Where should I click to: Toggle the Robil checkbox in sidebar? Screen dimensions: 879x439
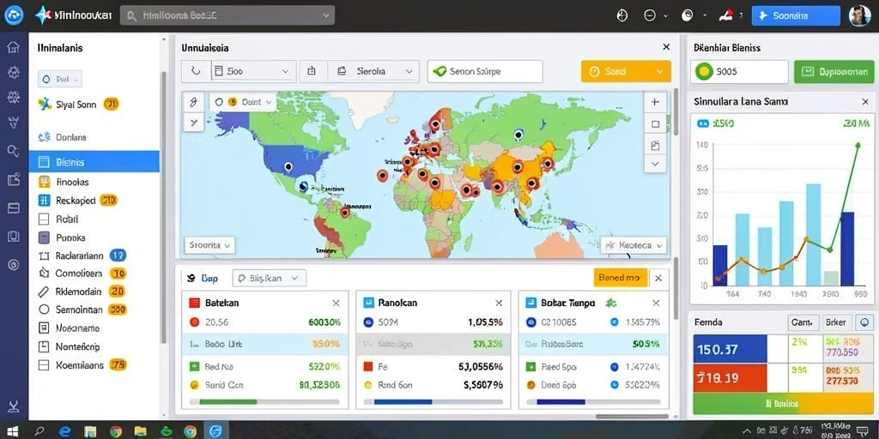[45, 219]
